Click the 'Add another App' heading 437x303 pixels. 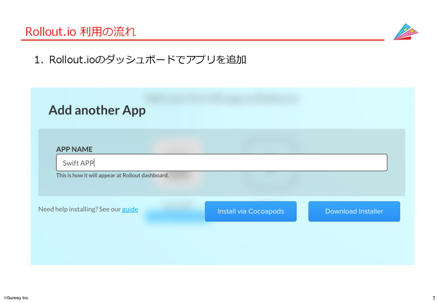(97, 110)
